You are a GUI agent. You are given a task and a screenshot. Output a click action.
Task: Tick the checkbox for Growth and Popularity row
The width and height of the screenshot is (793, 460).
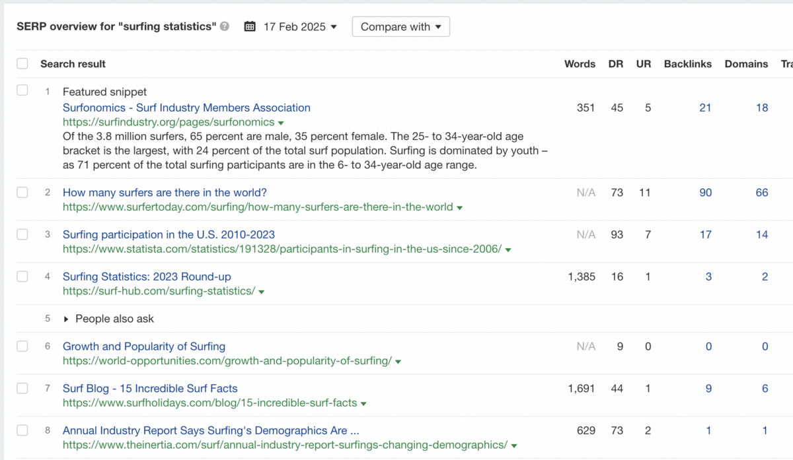(22, 346)
